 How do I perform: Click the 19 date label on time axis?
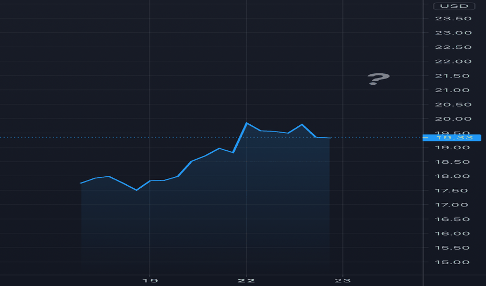click(150, 280)
